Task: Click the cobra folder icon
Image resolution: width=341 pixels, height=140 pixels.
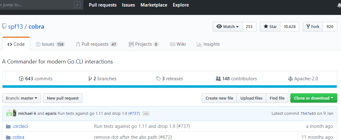Action: [x=8, y=137]
